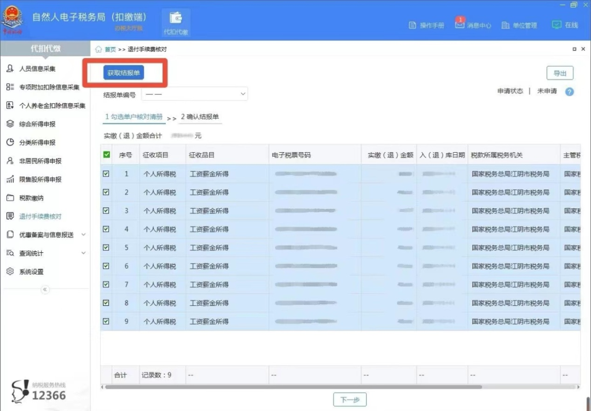Click the 分类所得申报 pie chart icon
Screen dimensions: 591x411
(10, 142)
